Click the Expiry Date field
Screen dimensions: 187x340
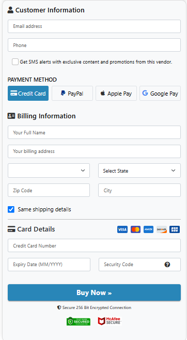[x=49, y=265]
